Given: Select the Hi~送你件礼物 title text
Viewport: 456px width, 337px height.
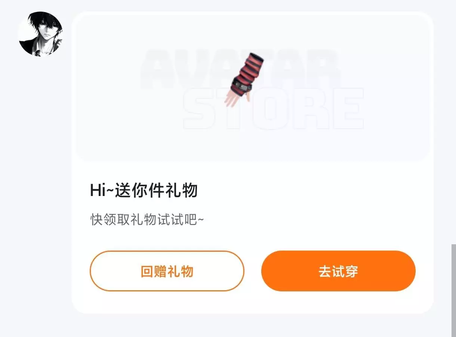Looking at the screenshot, I should (144, 191).
